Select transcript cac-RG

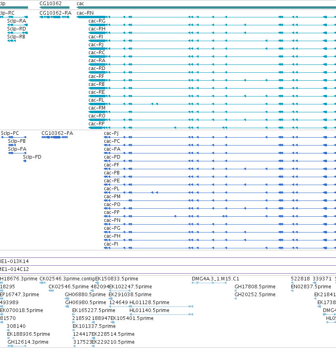click(97, 21)
